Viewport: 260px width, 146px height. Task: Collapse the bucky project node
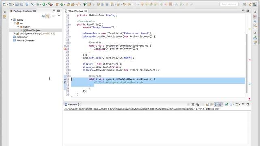click(12, 20)
